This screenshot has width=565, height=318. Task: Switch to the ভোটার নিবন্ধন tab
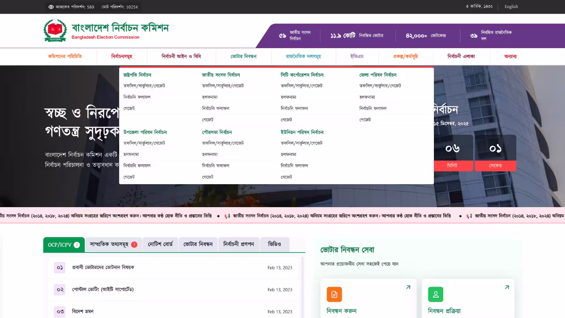(x=198, y=245)
